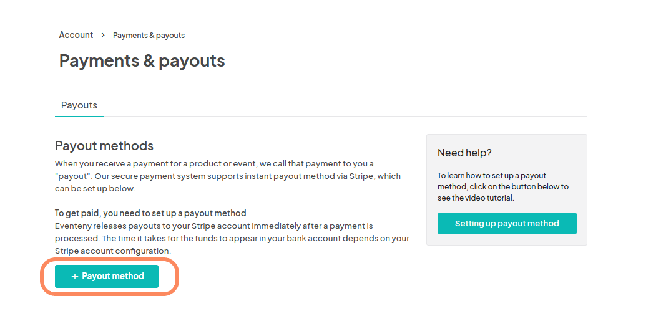Select the Payments & payouts breadcrumb text
Image resolution: width=661 pixels, height=311 pixels.
pyautogui.click(x=149, y=36)
